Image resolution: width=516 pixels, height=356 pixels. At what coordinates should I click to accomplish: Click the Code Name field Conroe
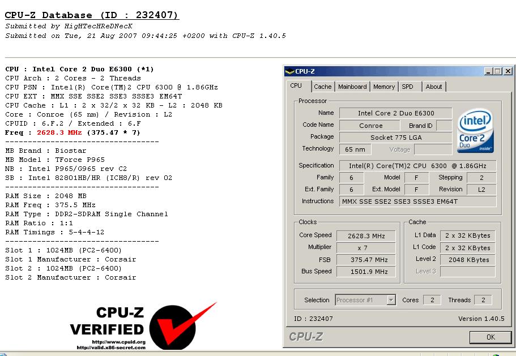coord(370,126)
